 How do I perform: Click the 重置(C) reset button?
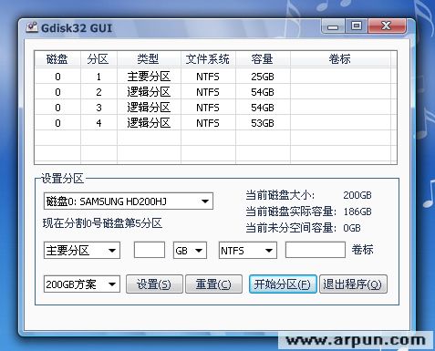(x=213, y=284)
